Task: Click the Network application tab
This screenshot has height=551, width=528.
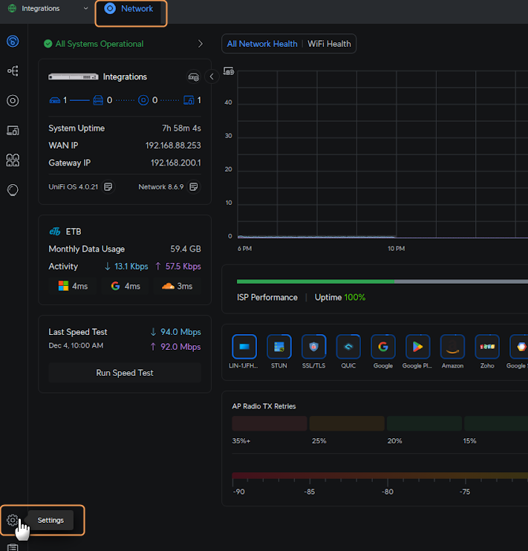Action: [x=131, y=9]
